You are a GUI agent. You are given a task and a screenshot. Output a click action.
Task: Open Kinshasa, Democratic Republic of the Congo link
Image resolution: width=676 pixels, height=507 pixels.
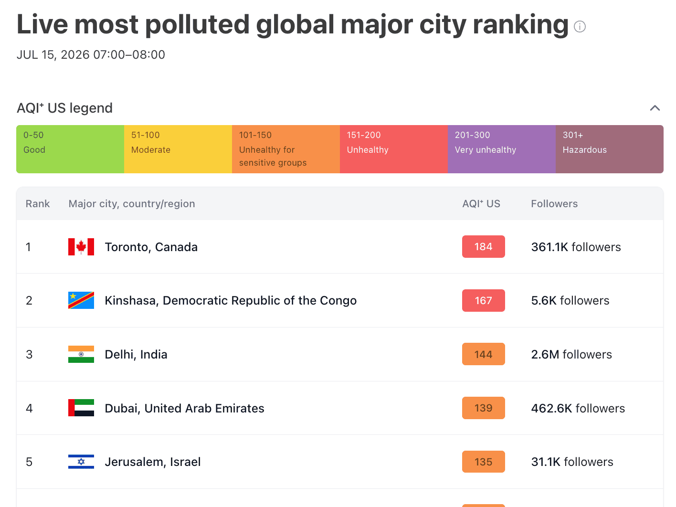[231, 300]
